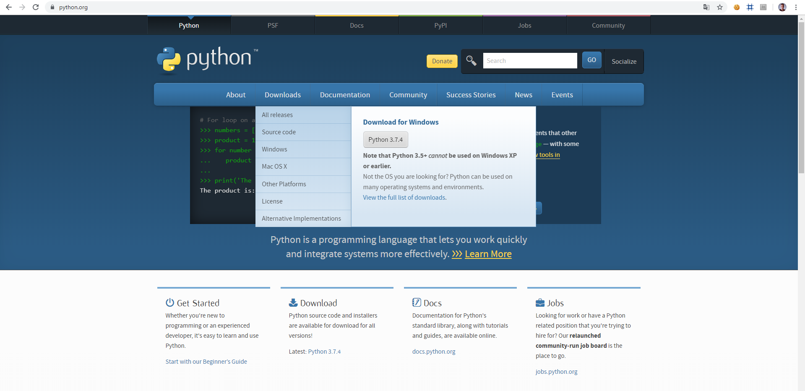The image size is (805, 391).
Task: Open the Chrome three-dot menu
Action: (x=796, y=7)
